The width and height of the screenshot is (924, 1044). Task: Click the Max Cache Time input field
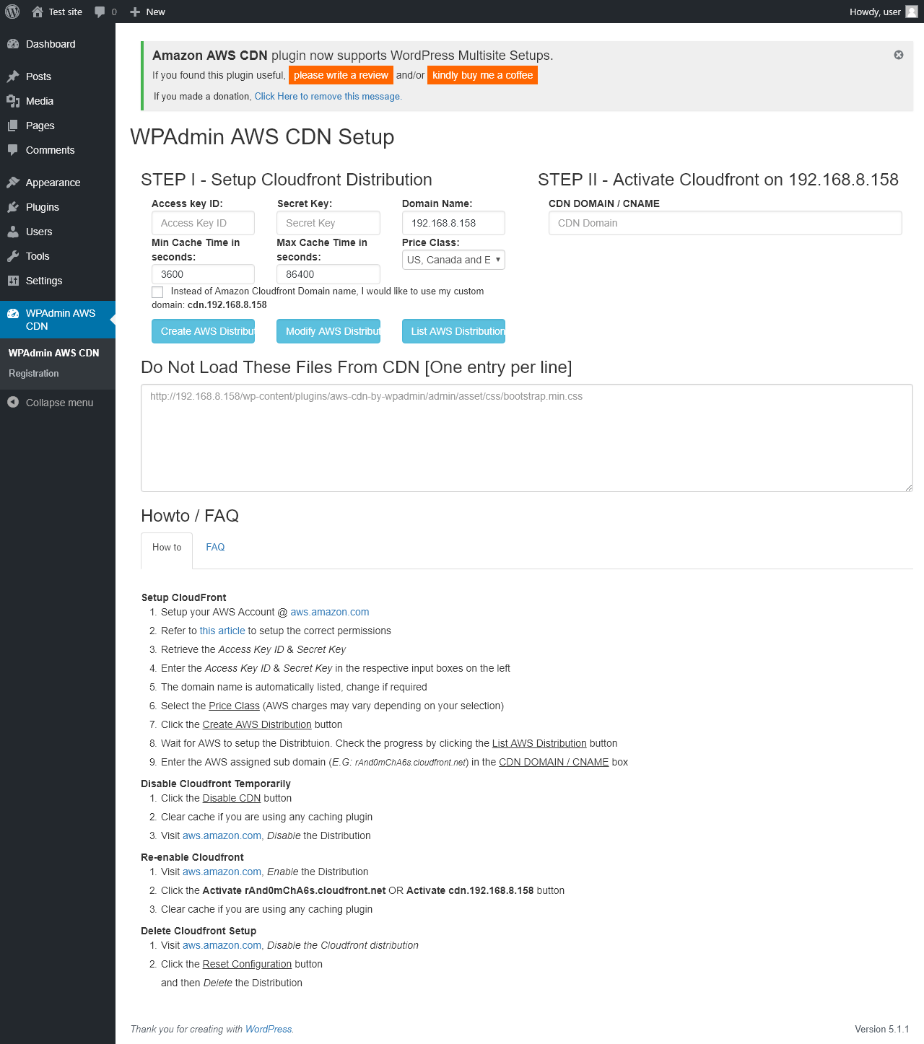tap(328, 274)
